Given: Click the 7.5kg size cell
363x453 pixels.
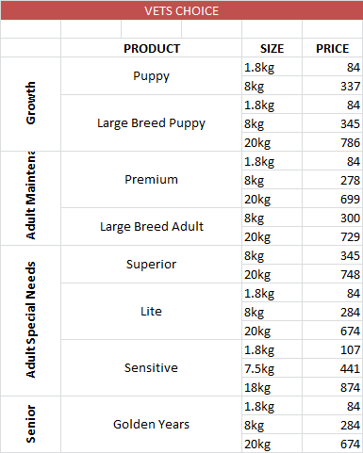Looking at the screenshot, I should tap(272, 368).
